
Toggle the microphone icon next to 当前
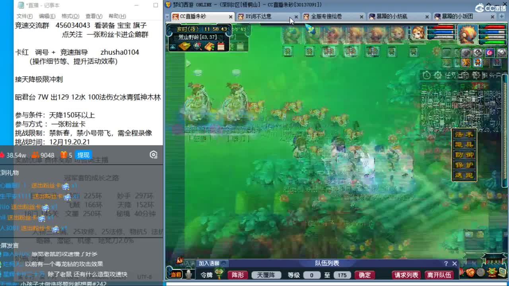pyautogui.click(x=188, y=274)
